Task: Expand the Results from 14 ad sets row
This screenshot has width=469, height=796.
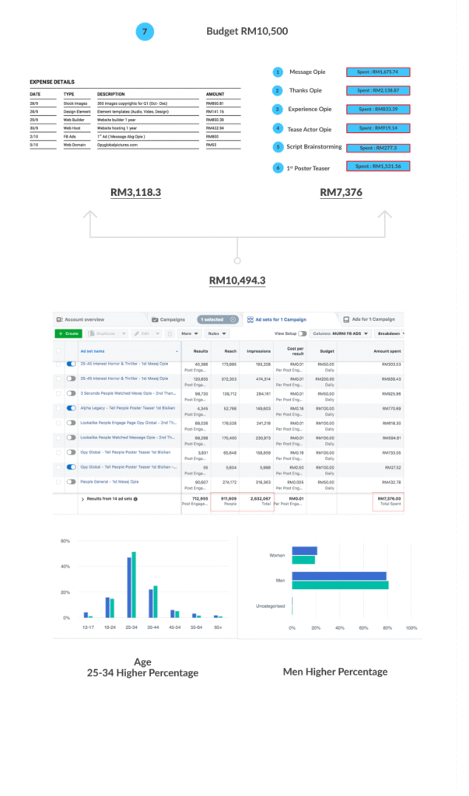Action: [83, 499]
